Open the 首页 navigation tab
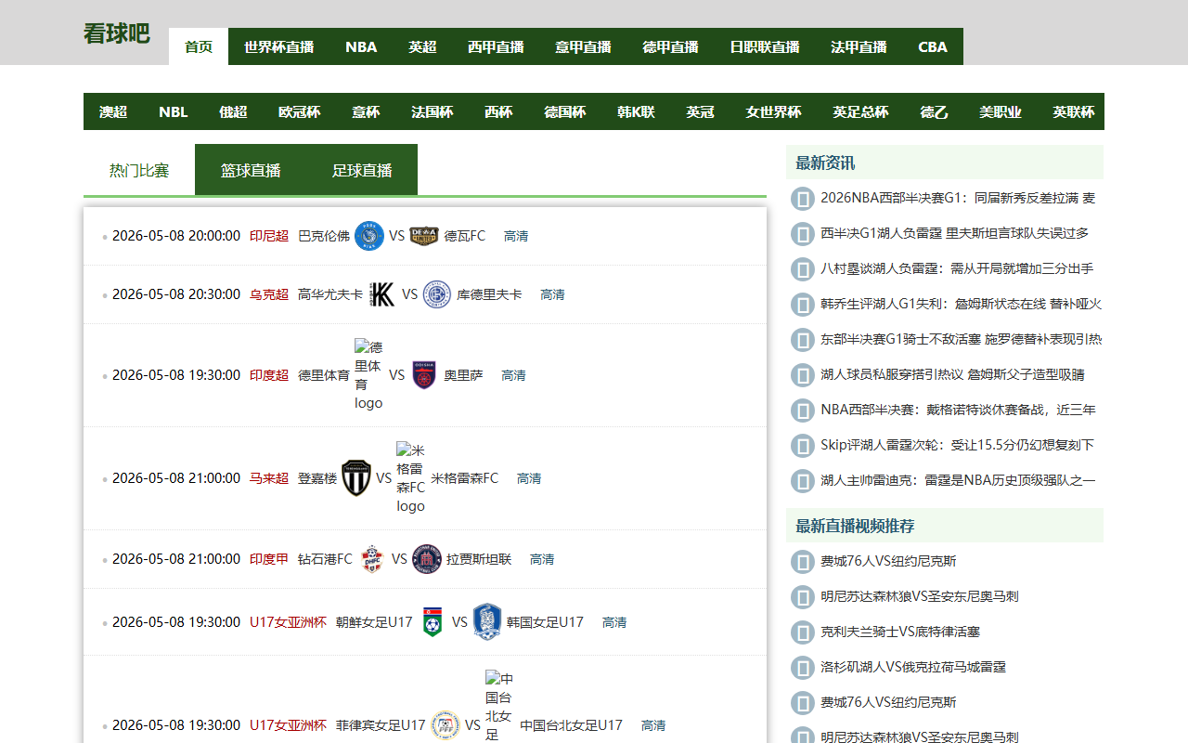Viewport: 1188px width, 743px height. click(x=199, y=46)
